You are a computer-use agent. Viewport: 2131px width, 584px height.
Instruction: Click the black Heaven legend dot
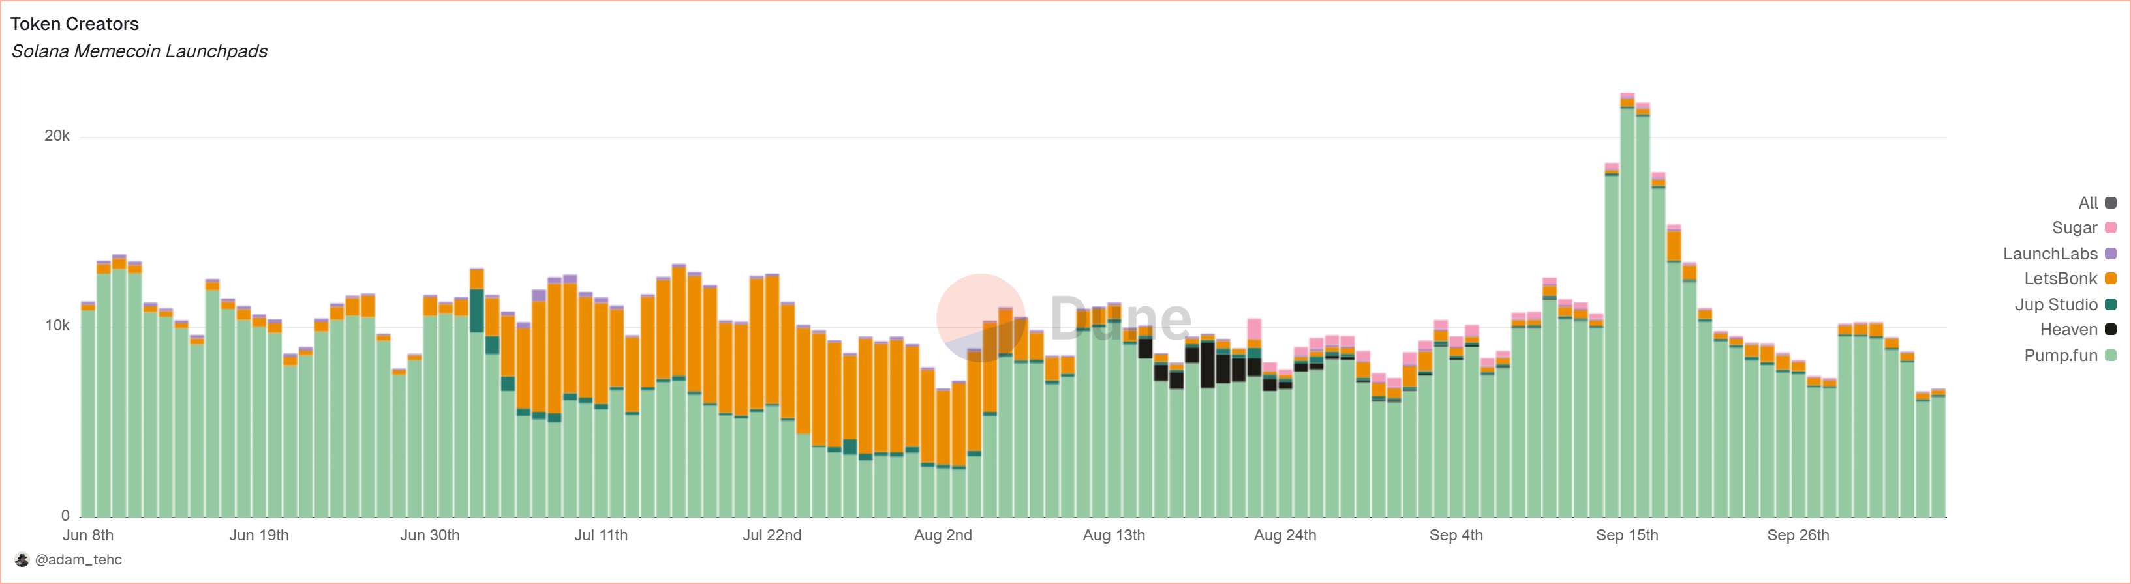pos(2110,330)
